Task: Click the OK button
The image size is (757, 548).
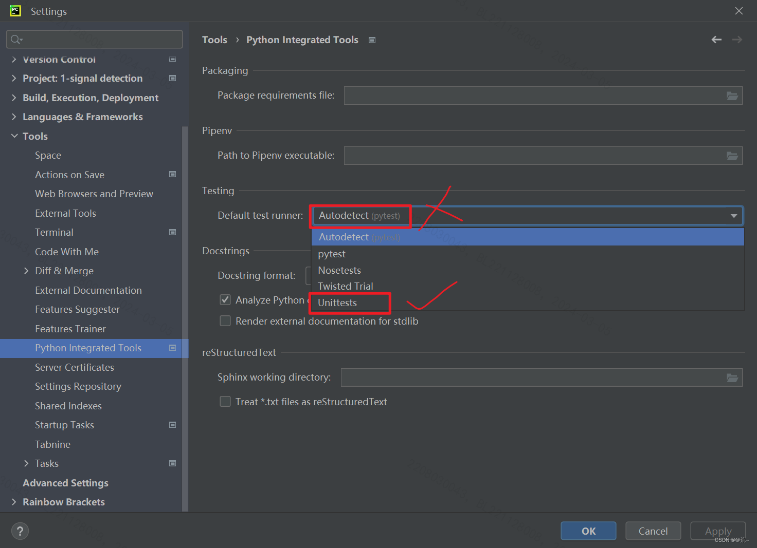Action: pyautogui.click(x=588, y=531)
